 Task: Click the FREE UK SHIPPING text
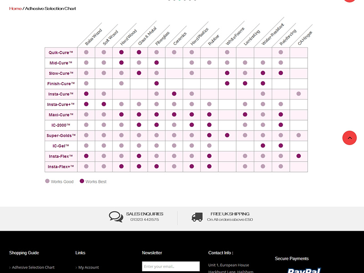(230, 214)
